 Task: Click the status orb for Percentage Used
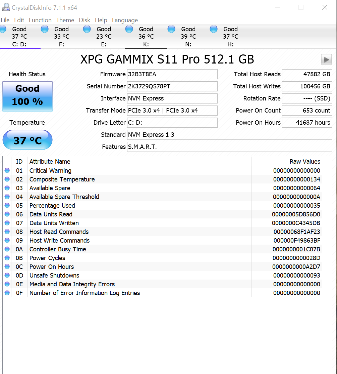pos(7,205)
